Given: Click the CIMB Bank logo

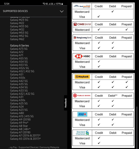Looking at the screenshot, I should point(83,24).
